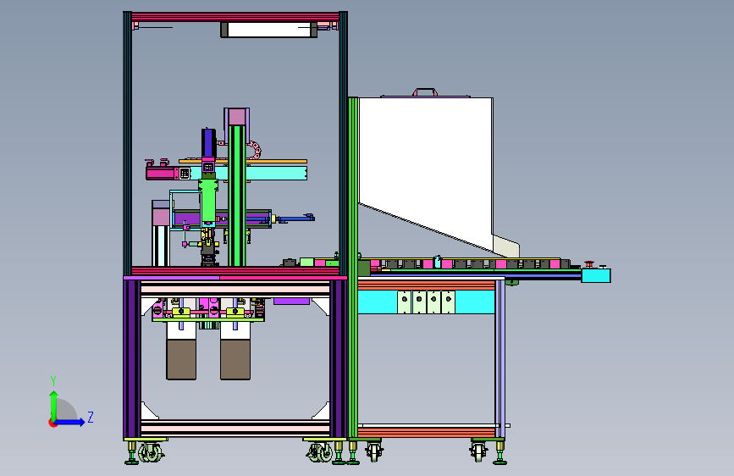Select the magenta servo motor on the gantry's left end
Image resolution: width=734 pixels, height=476 pixels.
point(162,174)
